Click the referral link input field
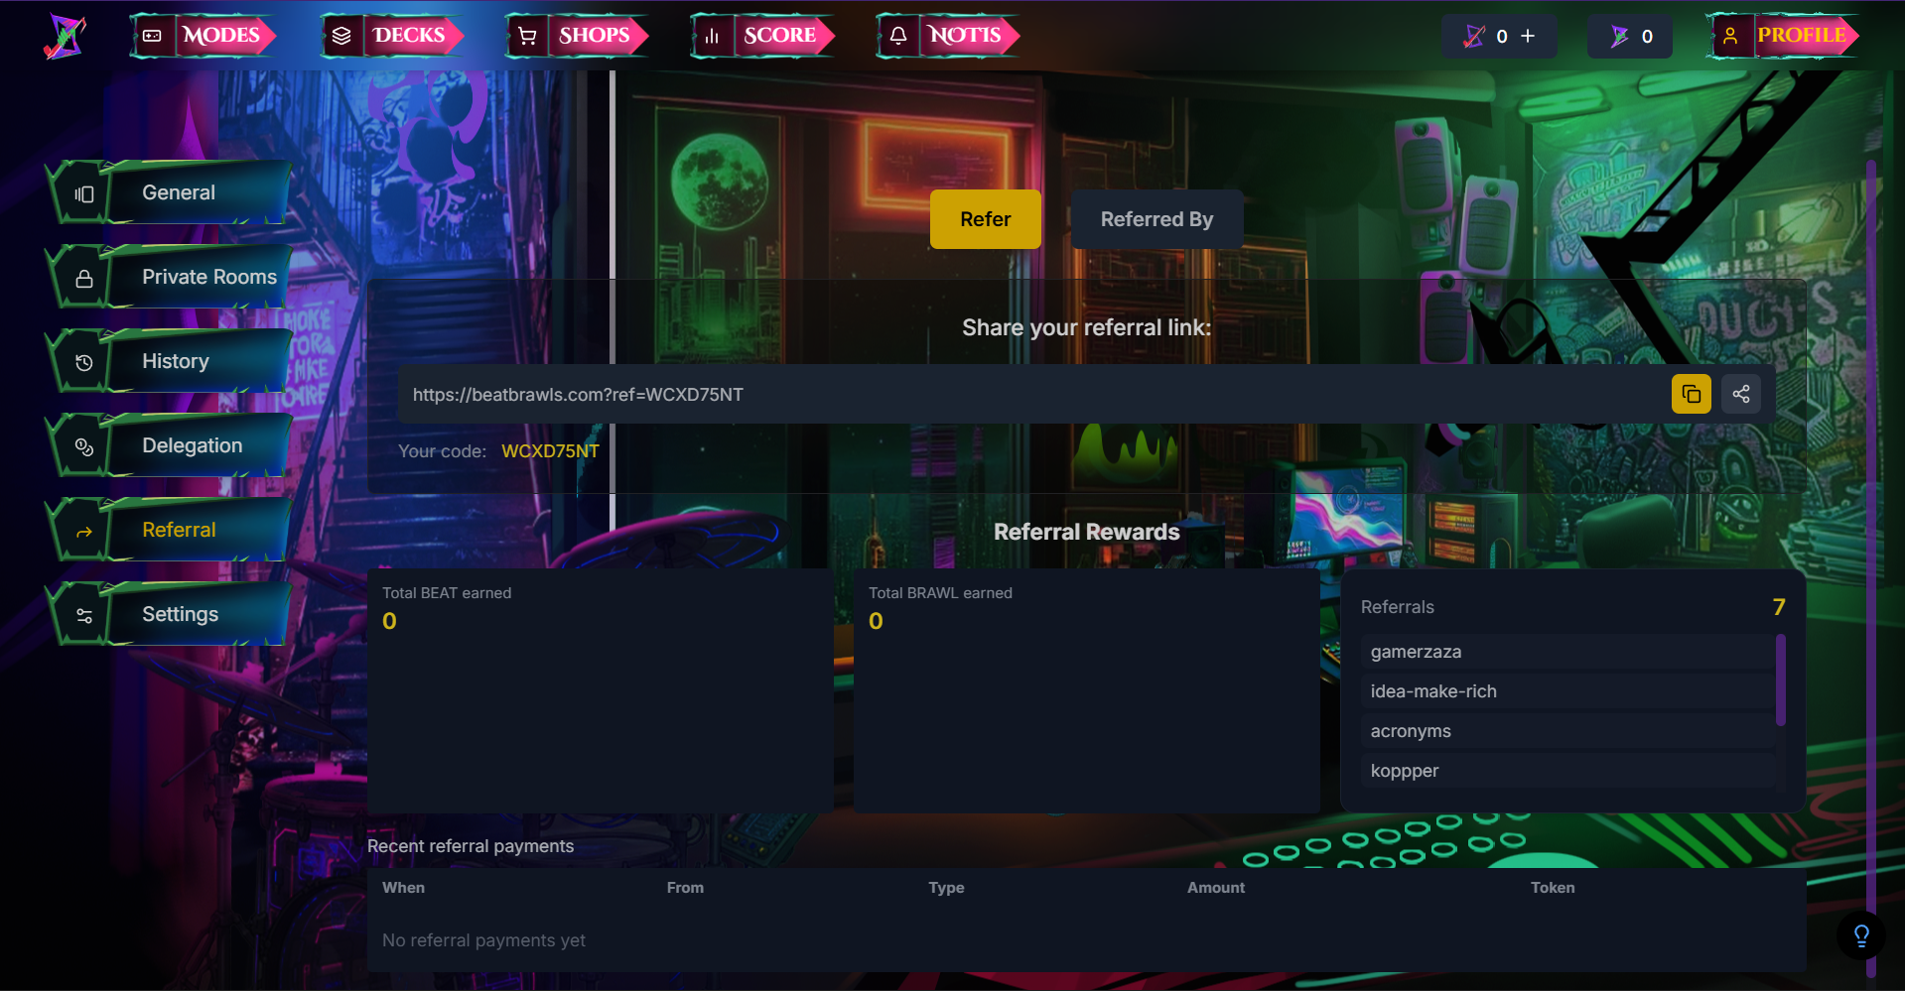Image resolution: width=1905 pixels, height=991 pixels. pos(993,393)
